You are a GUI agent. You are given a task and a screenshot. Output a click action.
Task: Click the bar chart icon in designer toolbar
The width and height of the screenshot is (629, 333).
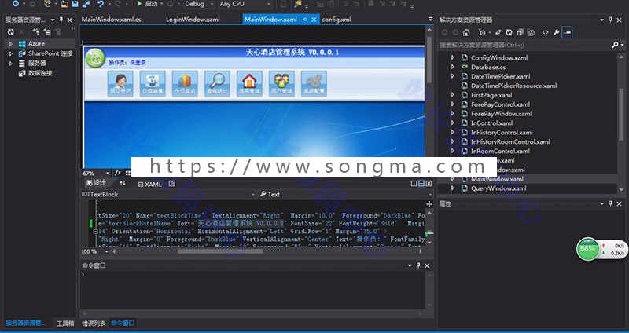[185, 84]
